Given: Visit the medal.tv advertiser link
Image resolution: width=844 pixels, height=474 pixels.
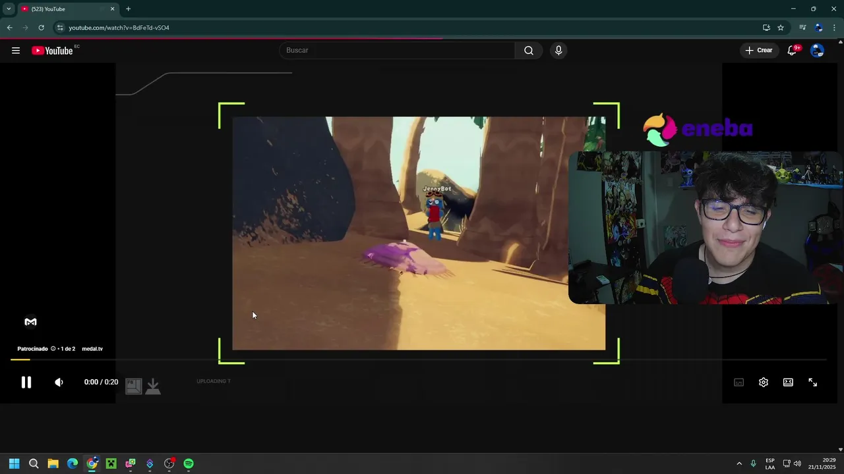Looking at the screenshot, I should 92,349.
